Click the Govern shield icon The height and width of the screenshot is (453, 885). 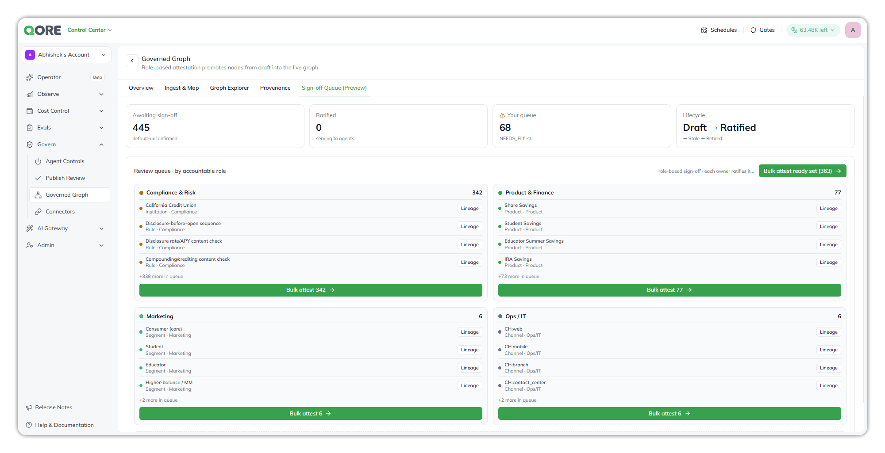click(x=30, y=145)
